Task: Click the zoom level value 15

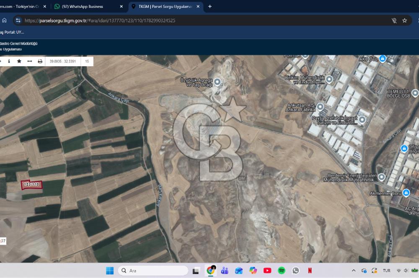Action: pyautogui.click(x=87, y=61)
